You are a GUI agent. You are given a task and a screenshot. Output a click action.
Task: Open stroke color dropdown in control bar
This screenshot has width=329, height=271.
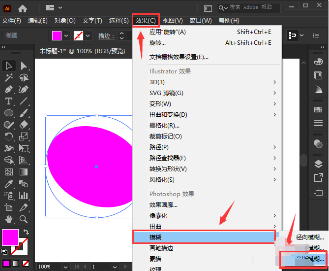[x=88, y=36]
